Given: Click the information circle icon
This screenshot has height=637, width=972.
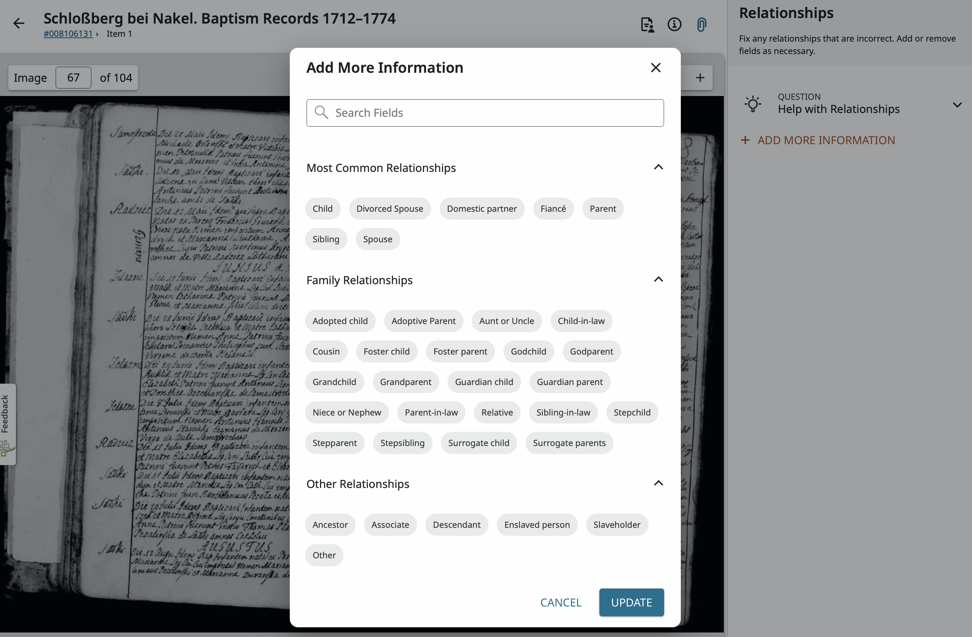Looking at the screenshot, I should [x=674, y=25].
